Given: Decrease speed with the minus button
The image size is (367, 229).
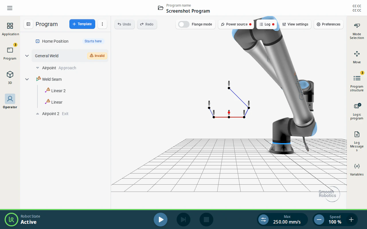Looking at the screenshot, I should click(x=319, y=220).
